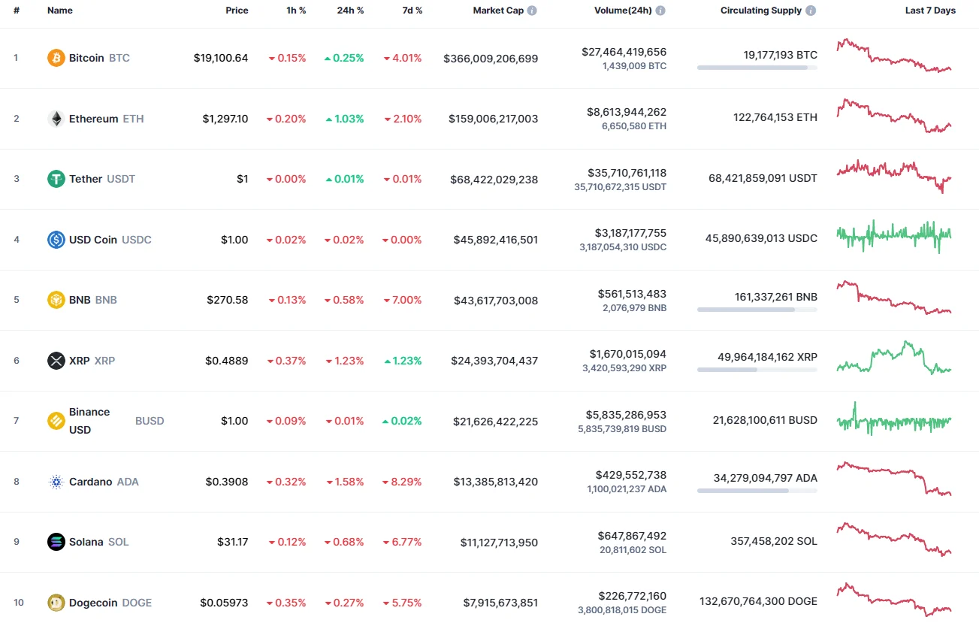979x632 pixels.
Task: Sort the table by Price column
Action: [237, 10]
